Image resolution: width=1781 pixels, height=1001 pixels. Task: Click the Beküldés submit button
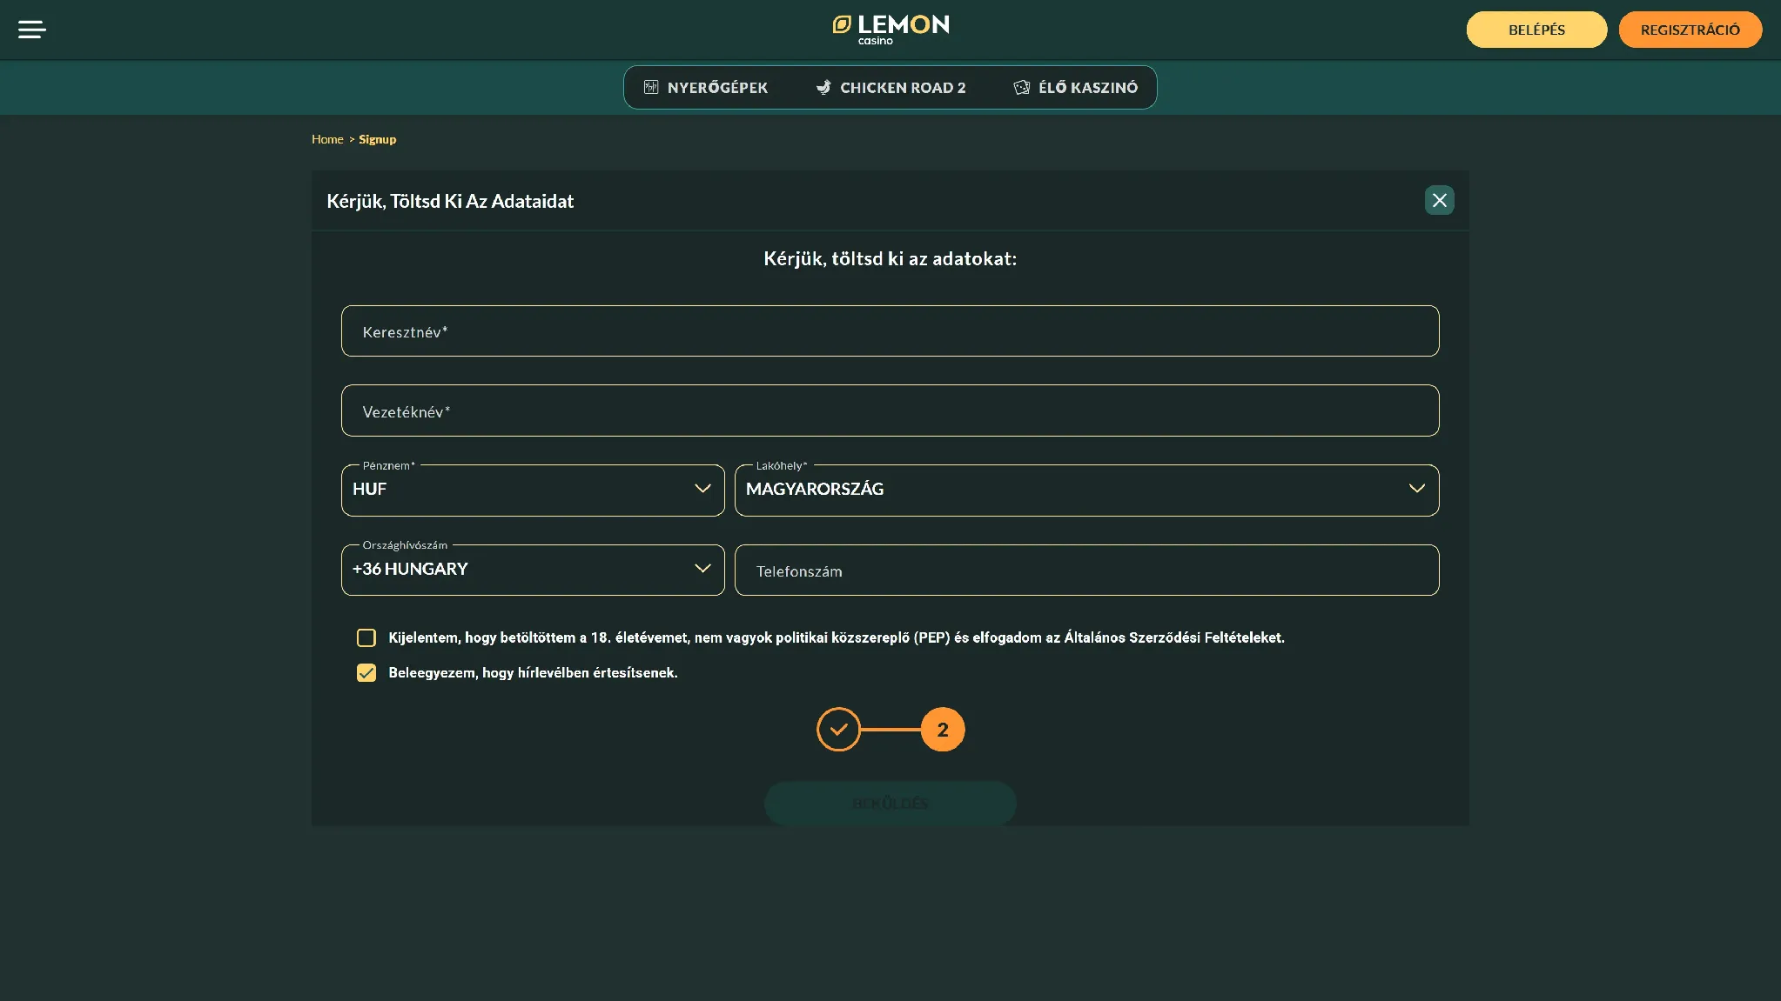(890, 803)
